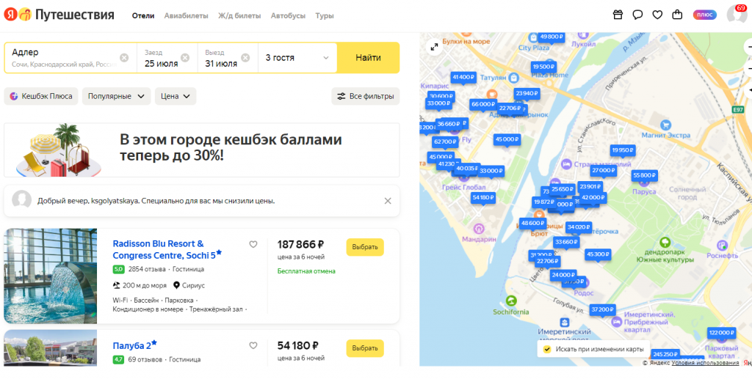This screenshot has height=379, width=752.
Task: Open Условия использования map terms link
Action: (705, 363)
